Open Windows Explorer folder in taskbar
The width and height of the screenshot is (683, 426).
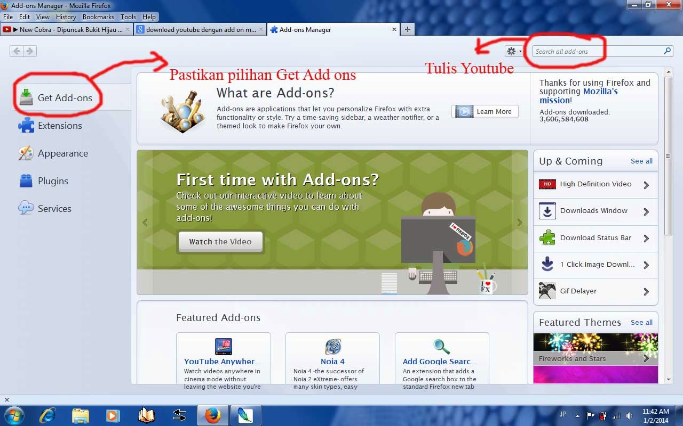(x=80, y=415)
